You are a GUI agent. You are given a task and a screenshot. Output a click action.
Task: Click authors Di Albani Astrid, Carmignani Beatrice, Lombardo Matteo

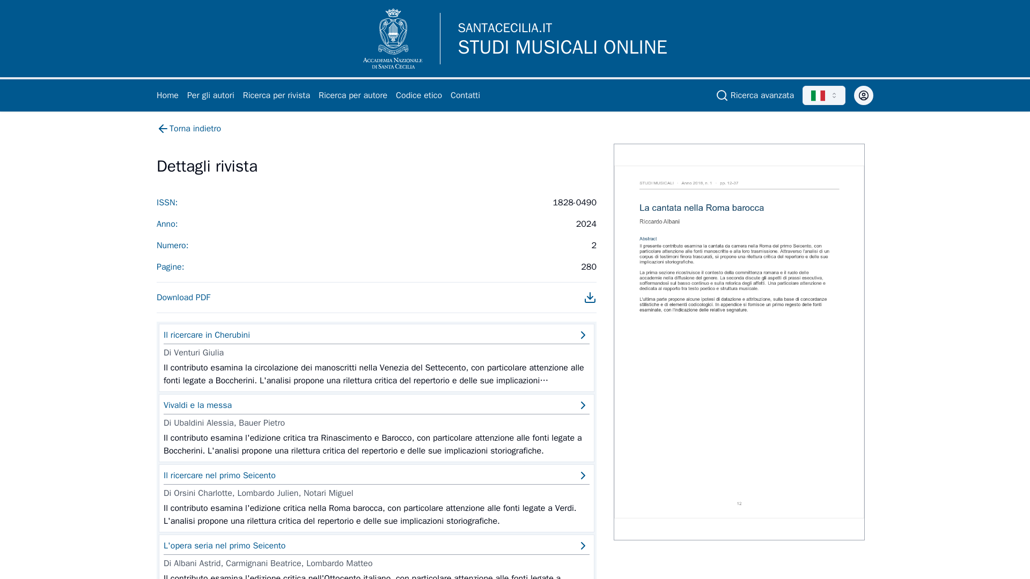[x=268, y=563]
